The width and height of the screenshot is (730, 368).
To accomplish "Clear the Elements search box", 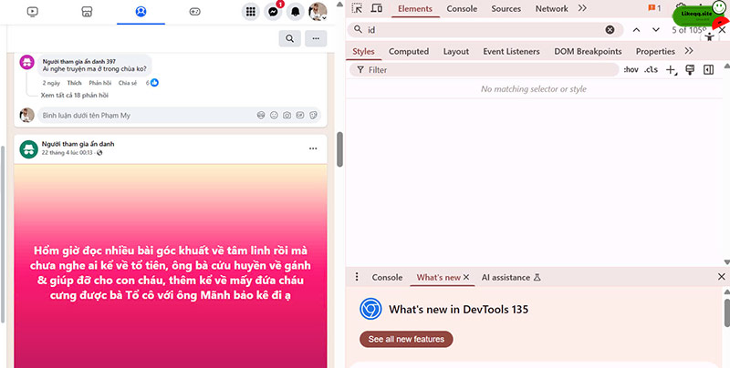I will click(610, 30).
